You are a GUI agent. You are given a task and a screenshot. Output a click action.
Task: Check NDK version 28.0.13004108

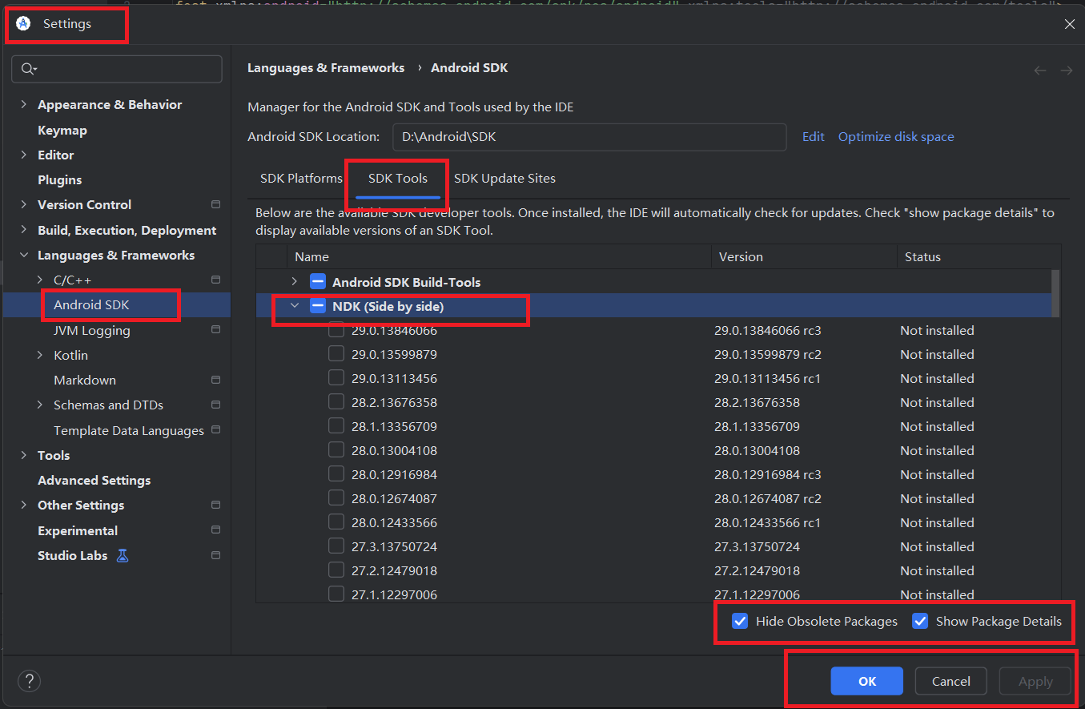click(x=336, y=450)
